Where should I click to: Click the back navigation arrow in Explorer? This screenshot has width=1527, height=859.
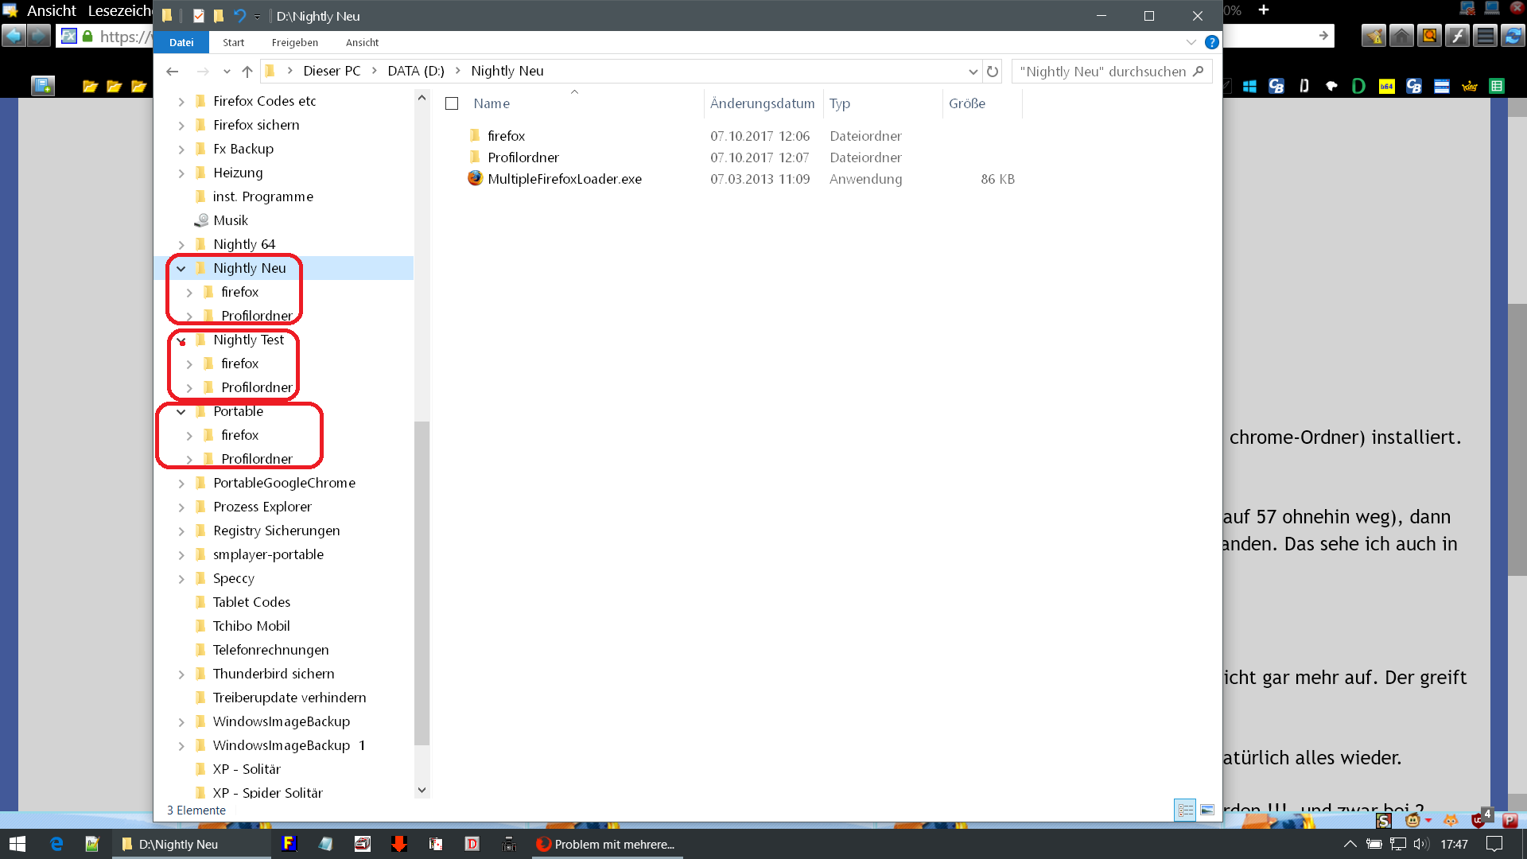173,72
